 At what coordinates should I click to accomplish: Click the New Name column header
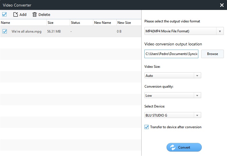(105, 23)
